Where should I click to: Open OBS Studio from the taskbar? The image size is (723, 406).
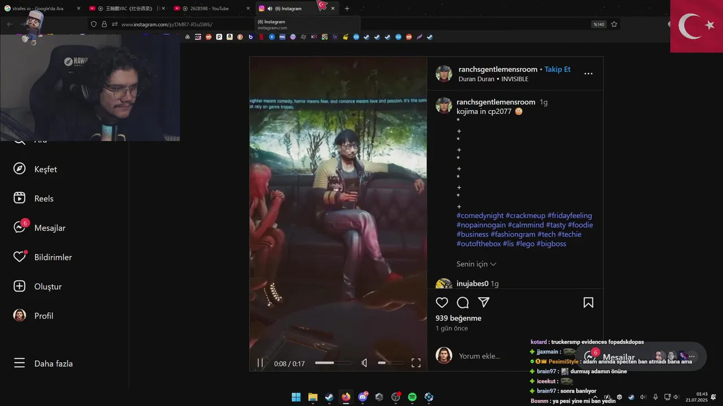(396, 397)
